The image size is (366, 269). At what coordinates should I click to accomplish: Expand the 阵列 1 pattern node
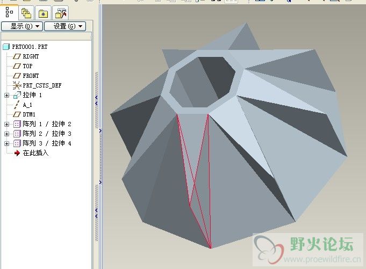pos(7,124)
